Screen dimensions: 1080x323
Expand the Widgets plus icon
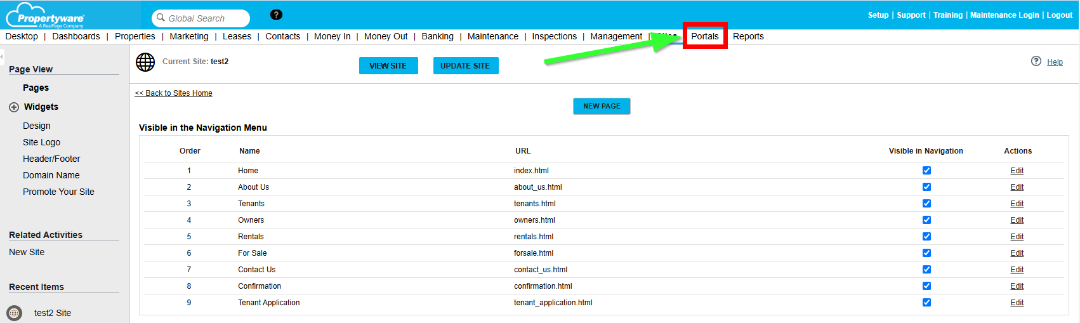coord(14,107)
